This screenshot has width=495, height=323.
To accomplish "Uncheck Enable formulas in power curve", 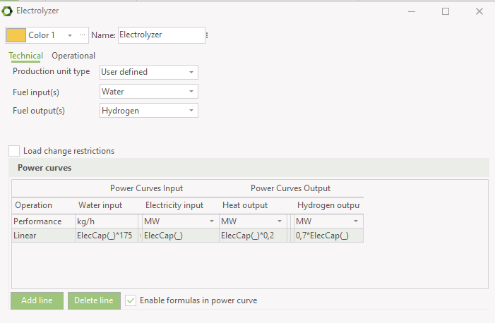I will point(131,300).
